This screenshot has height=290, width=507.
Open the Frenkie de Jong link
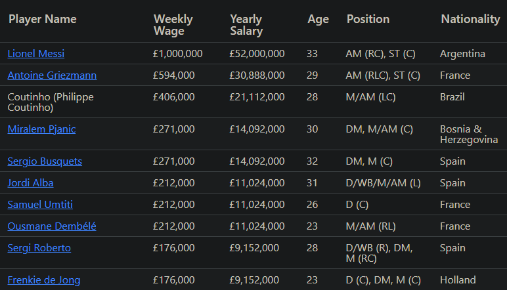[44, 280]
